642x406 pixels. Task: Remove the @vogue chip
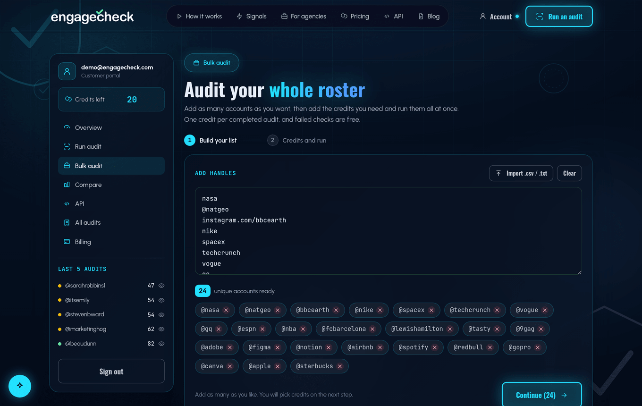click(545, 310)
